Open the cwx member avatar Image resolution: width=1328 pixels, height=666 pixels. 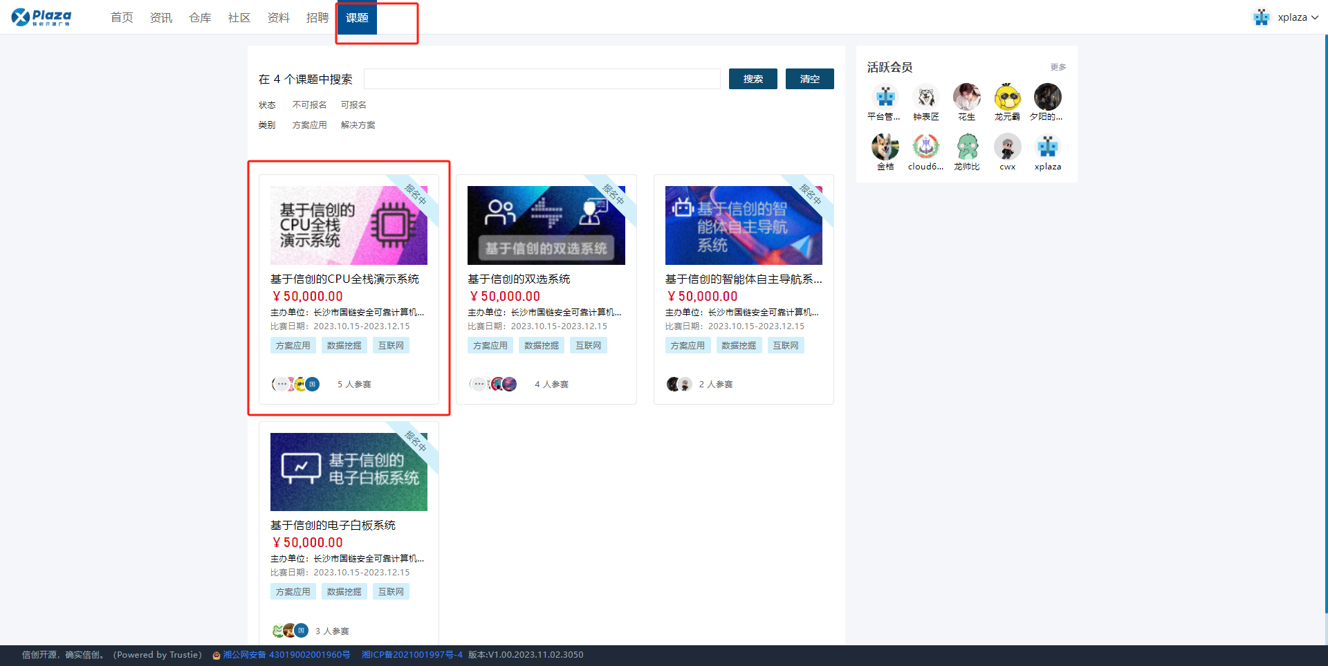(1007, 147)
